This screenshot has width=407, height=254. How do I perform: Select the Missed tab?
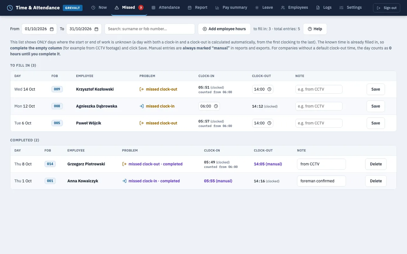(129, 8)
